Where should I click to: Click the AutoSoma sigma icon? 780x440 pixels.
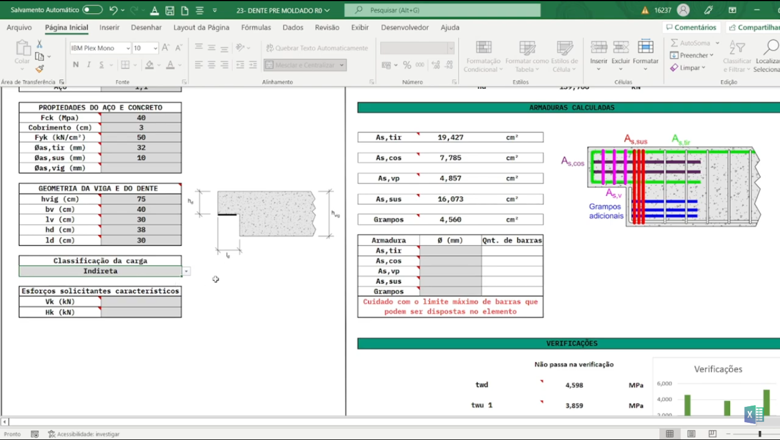(674, 43)
